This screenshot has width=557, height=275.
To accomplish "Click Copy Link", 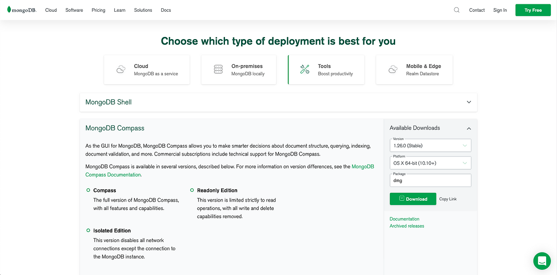I will 448,199.
